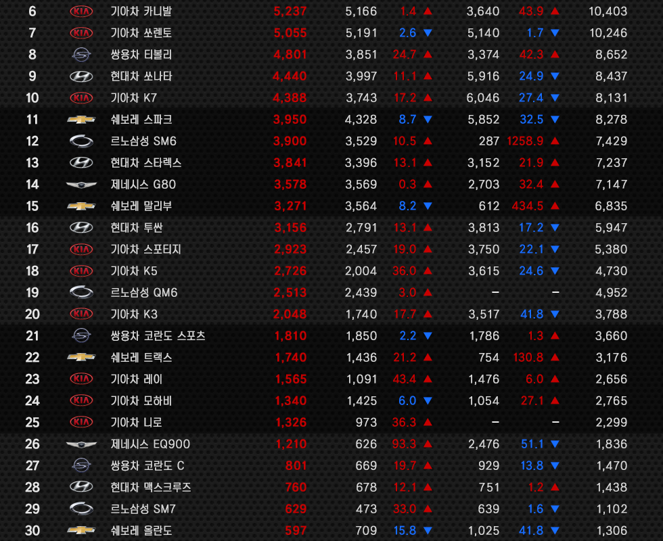Click the 쉐보레 트랙스 model name
663x541 pixels.
141,358
